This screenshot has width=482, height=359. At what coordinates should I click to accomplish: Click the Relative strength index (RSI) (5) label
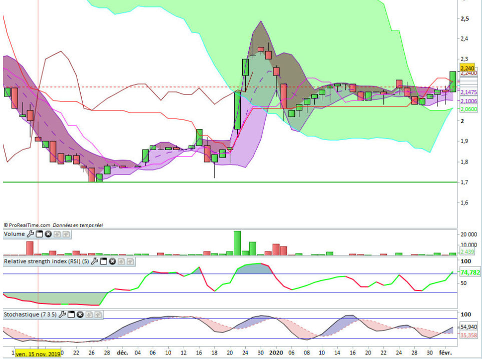(47, 261)
